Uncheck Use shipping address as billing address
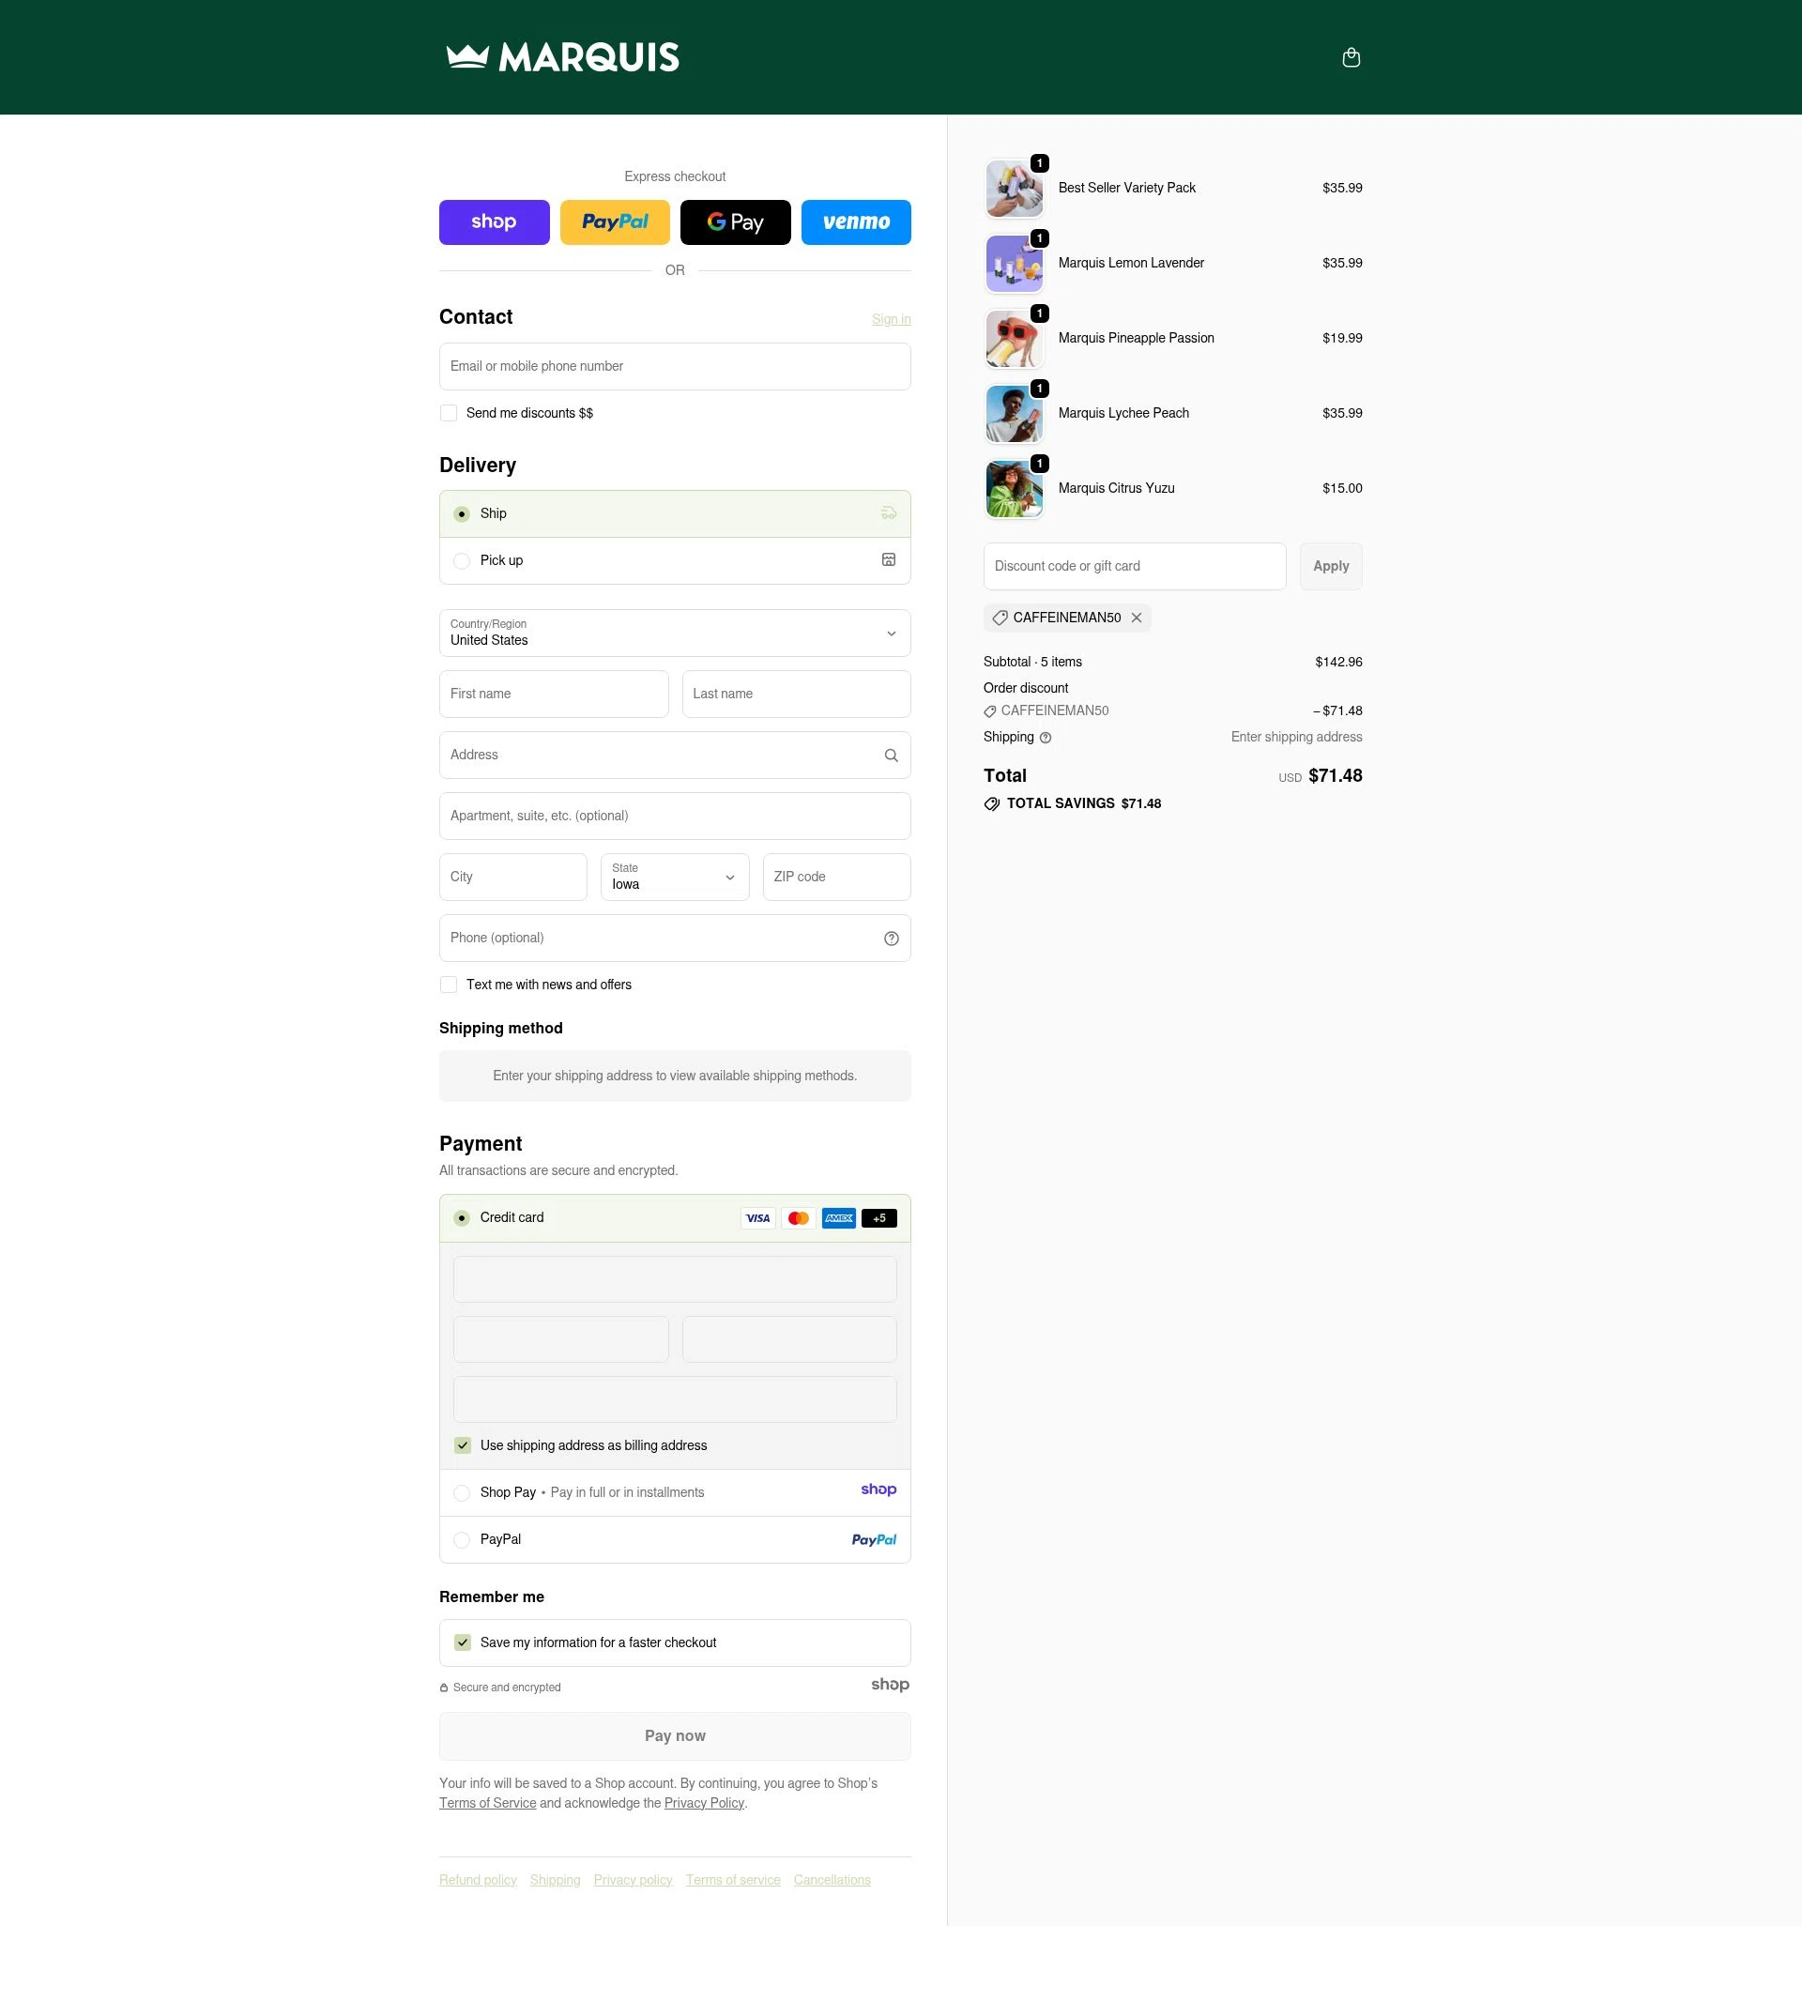 pos(462,1445)
